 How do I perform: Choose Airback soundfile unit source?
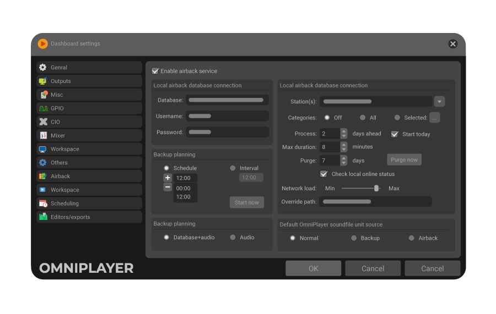pos(411,238)
